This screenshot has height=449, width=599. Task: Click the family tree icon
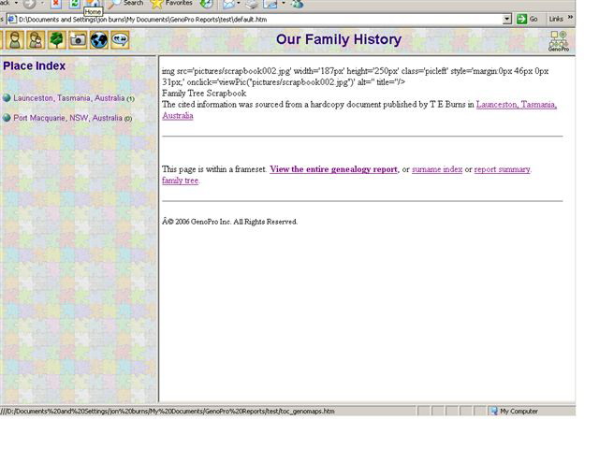(x=56, y=40)
